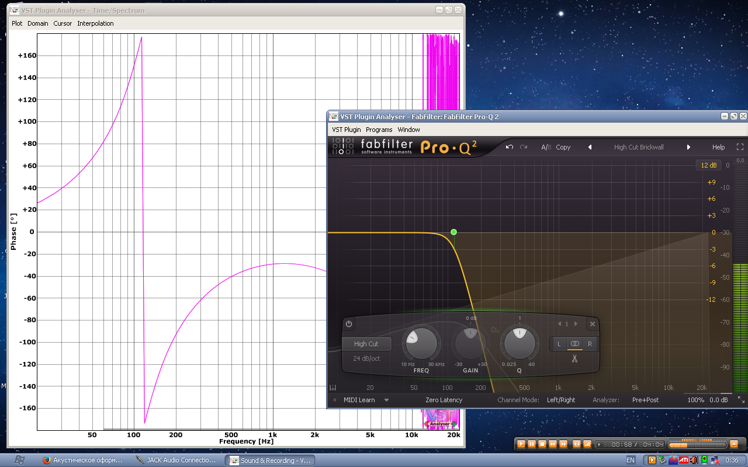Select the next EQ band arrow

tap(576, 324)
